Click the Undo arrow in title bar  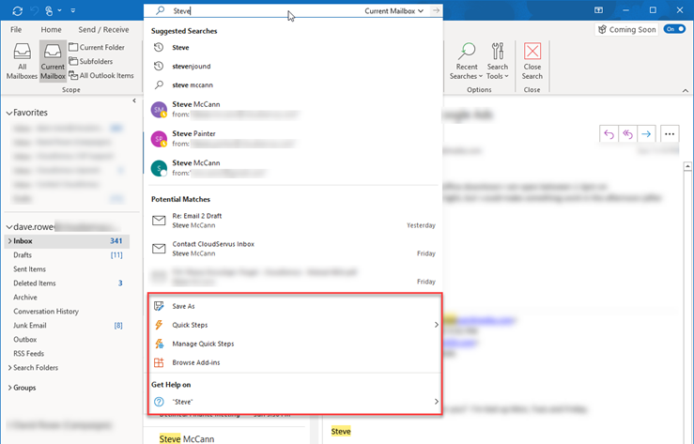coord(34,10)
